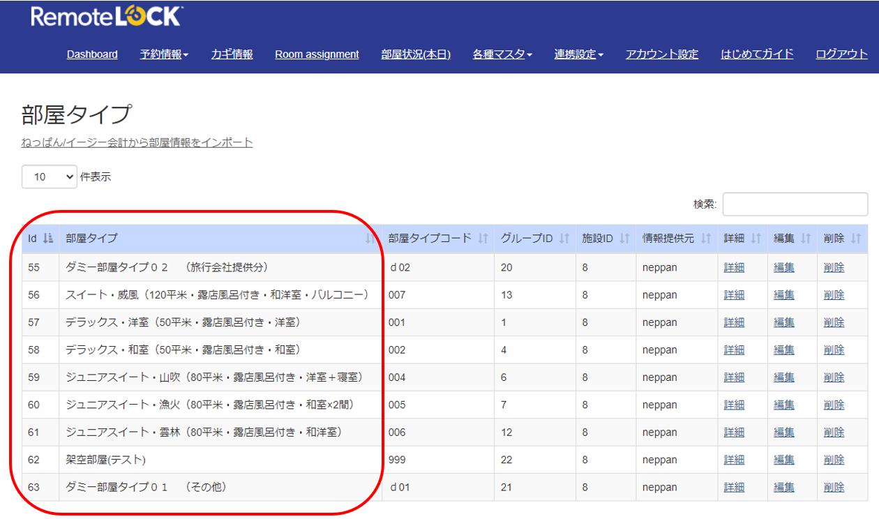Click sort arrows in 部屋タイプ column header
Screen dimensions: 879x519
[369, 239]
